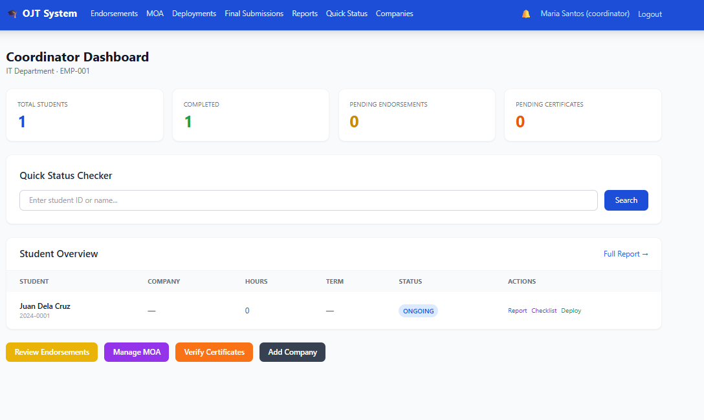Open Checklist for Juan Dela Cruz
The height and width of the screenshot is (420, 704).
(544, 311)
